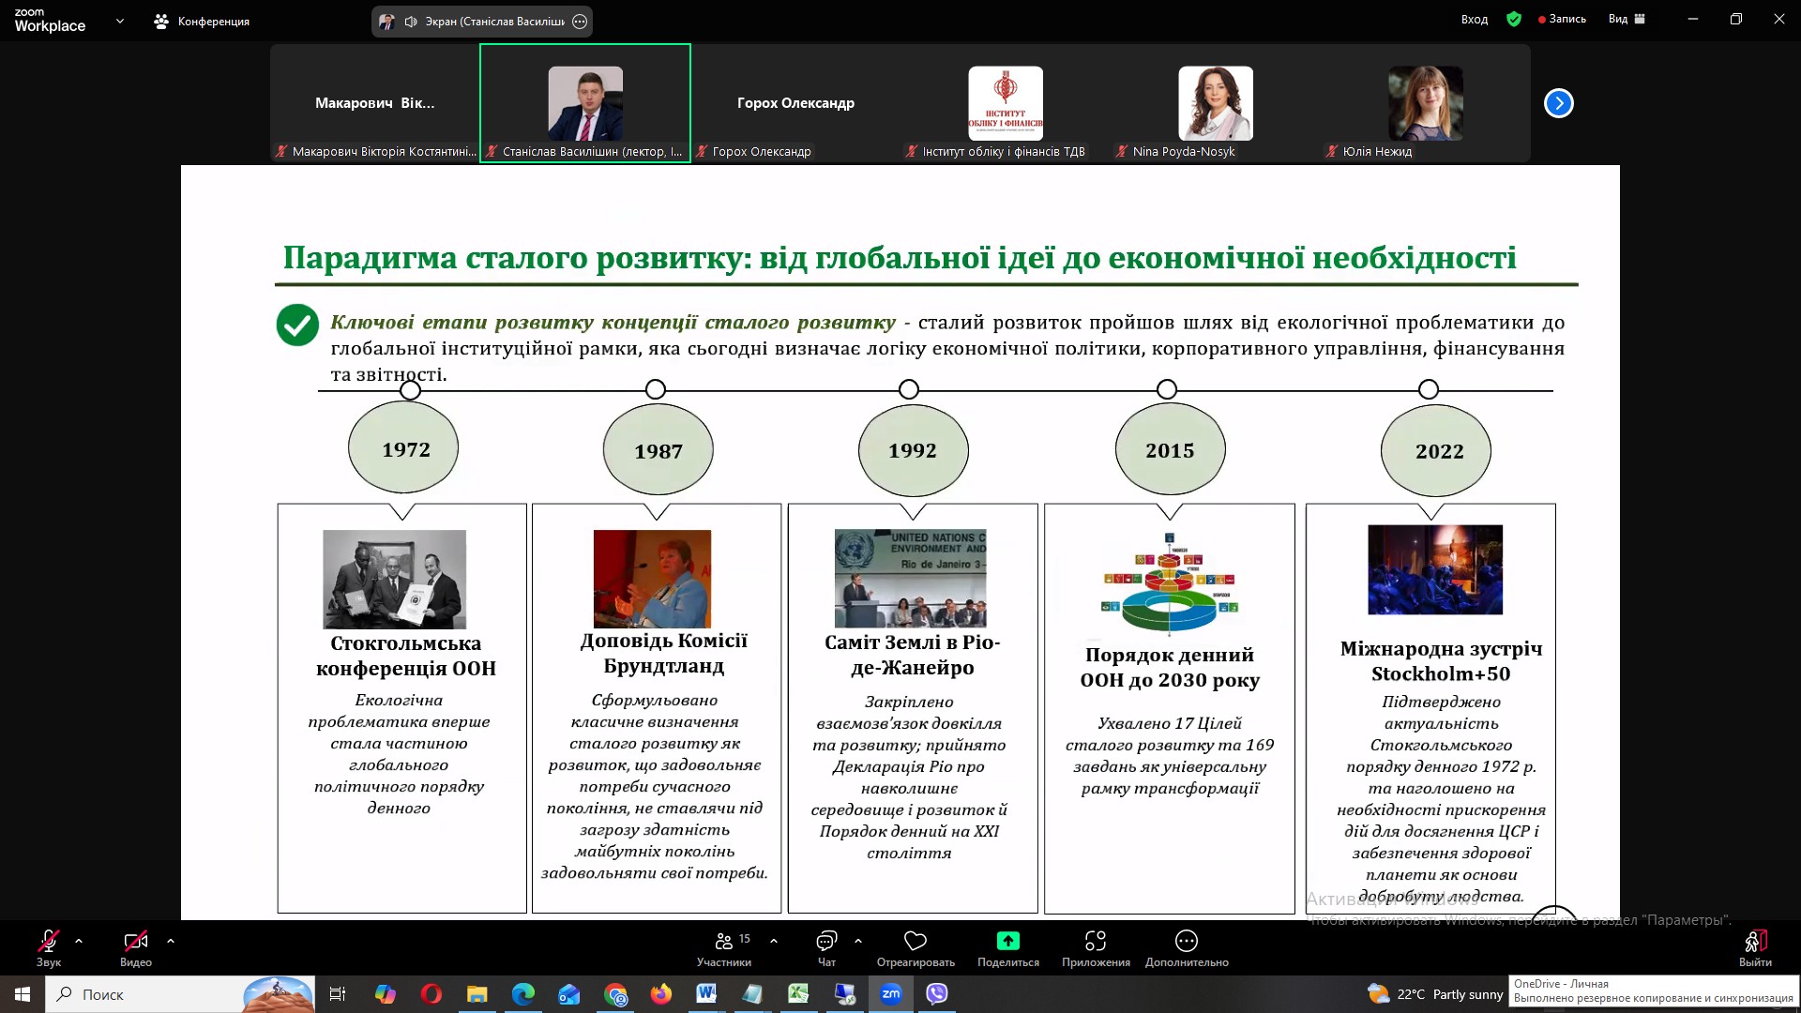Click the Вход sign-in button
The height and width of the screenshot is (1013, 1801).
(1475, 19)
